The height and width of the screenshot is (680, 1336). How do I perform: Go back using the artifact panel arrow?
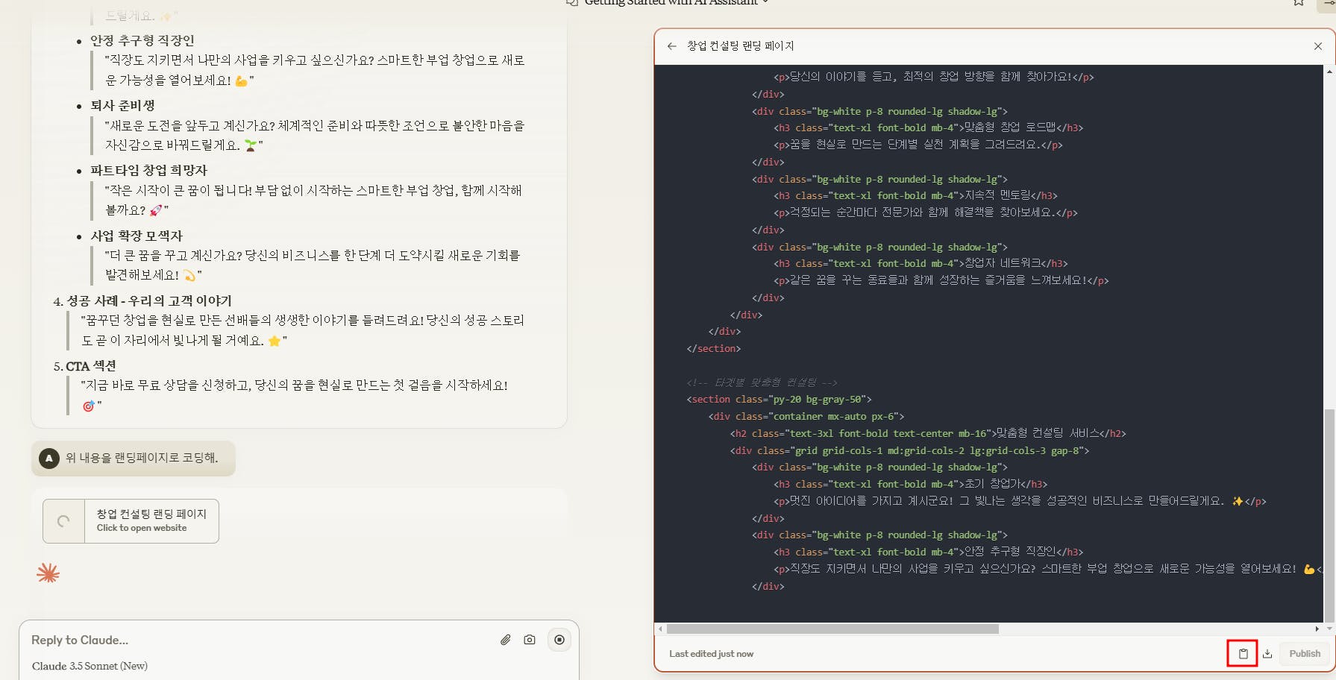(x=672, y=46)
